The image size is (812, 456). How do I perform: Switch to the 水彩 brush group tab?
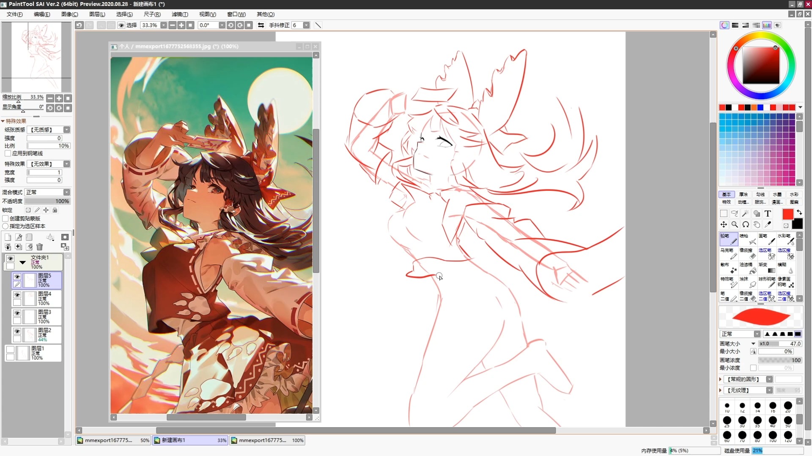(794, 195)
